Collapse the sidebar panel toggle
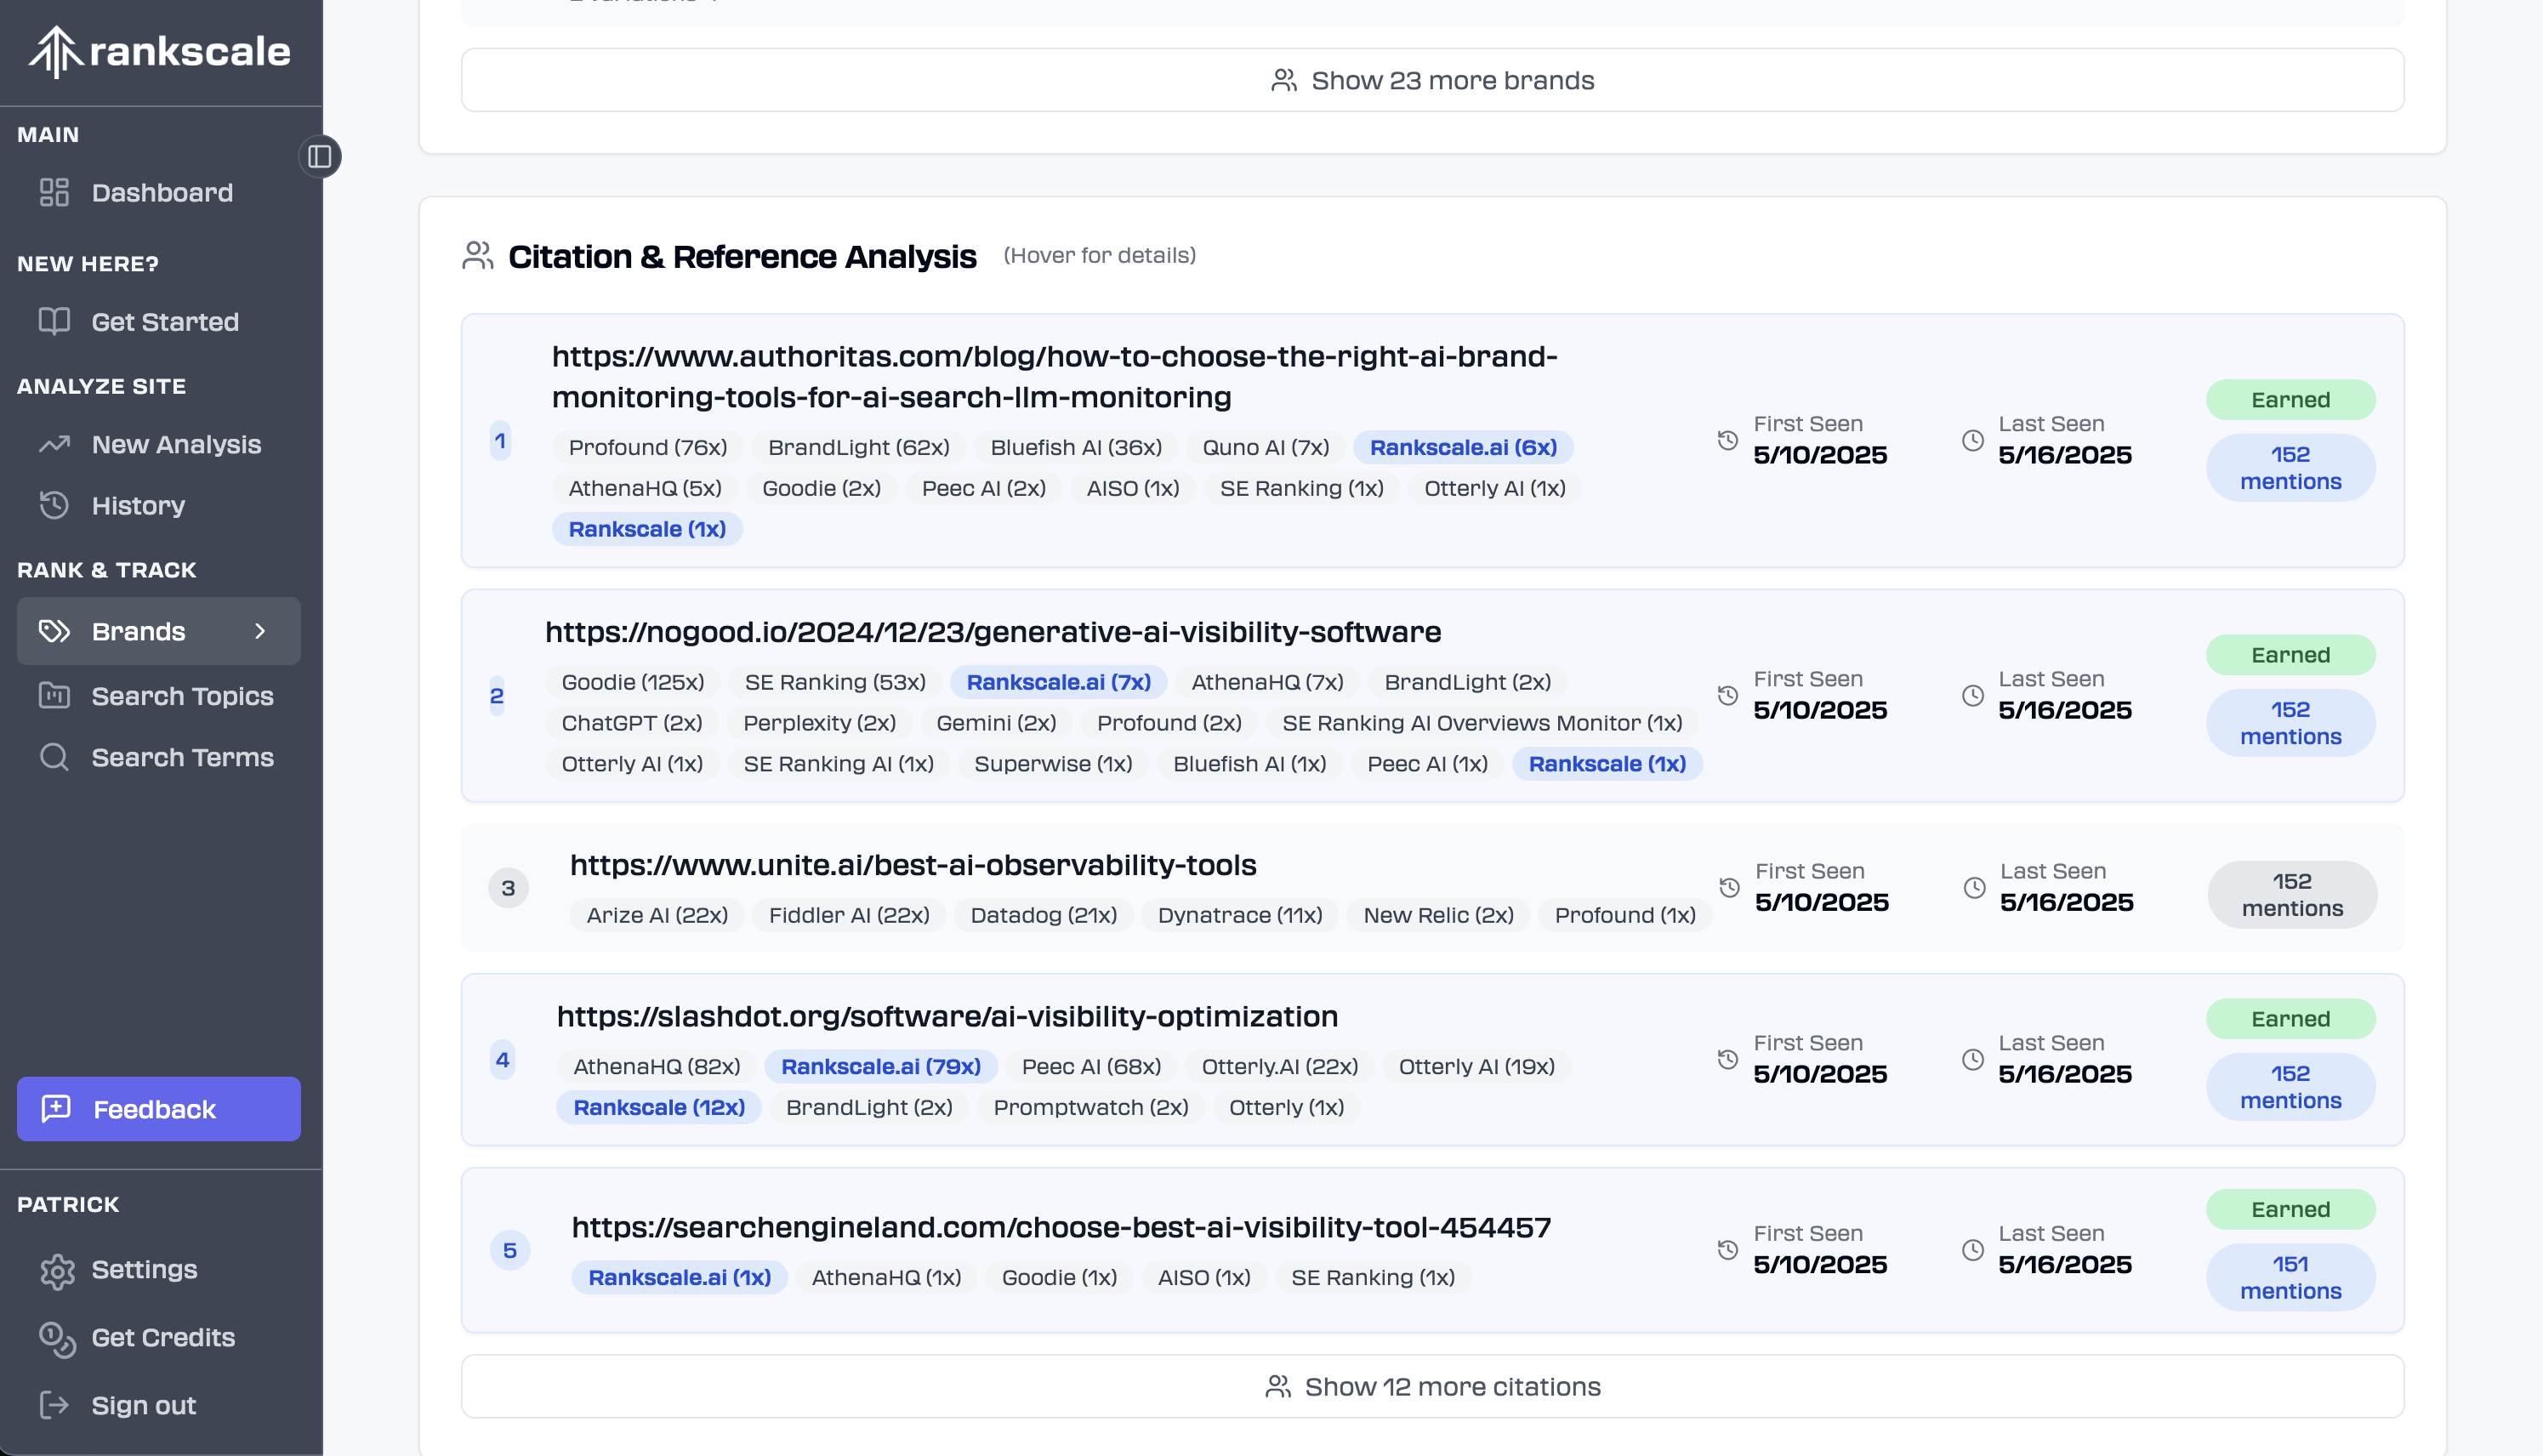 point(320,157)
